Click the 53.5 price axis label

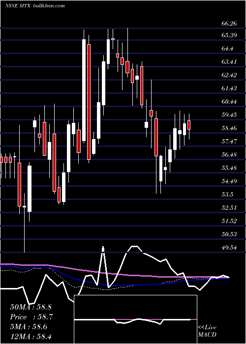[227, 195]
